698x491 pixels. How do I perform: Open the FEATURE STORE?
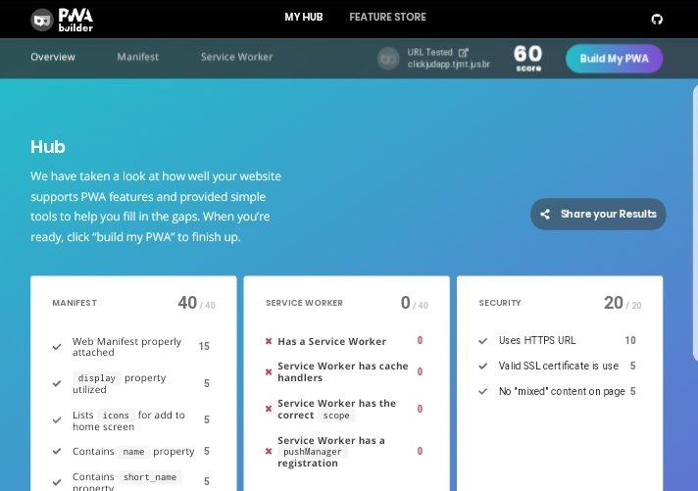388,18
